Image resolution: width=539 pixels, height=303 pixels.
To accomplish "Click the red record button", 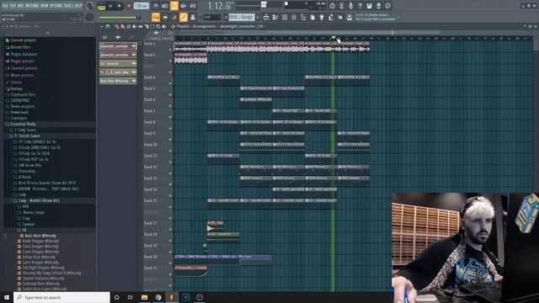I will point(129,6).
